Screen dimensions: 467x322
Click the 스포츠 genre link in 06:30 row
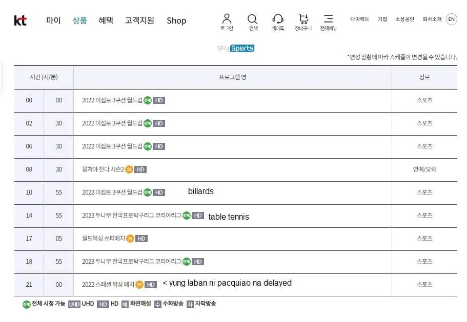click(424, 146)
